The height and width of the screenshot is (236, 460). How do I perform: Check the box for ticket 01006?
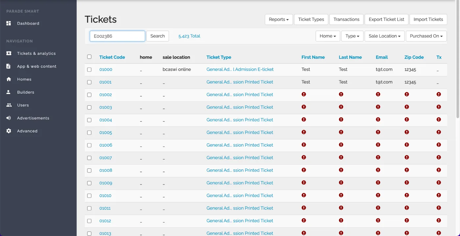(x=89, y=145)
